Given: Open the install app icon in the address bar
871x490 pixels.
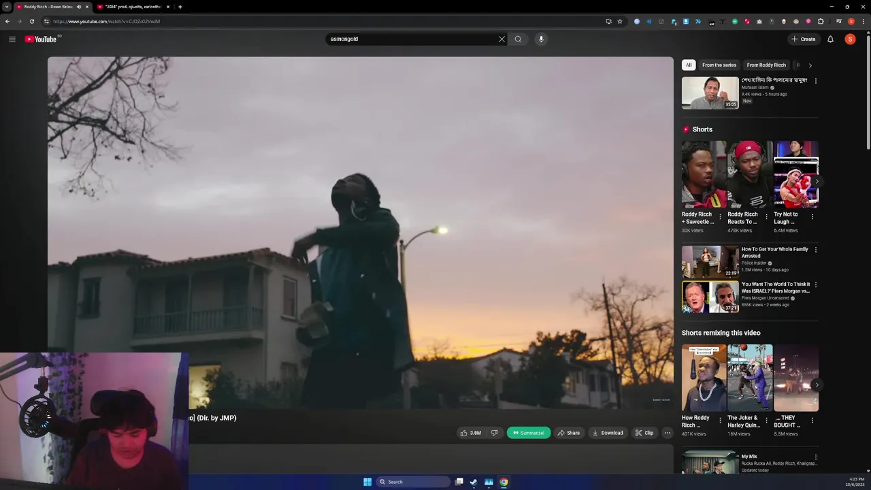Looking at the screenshot, I should tap(608, 21).
